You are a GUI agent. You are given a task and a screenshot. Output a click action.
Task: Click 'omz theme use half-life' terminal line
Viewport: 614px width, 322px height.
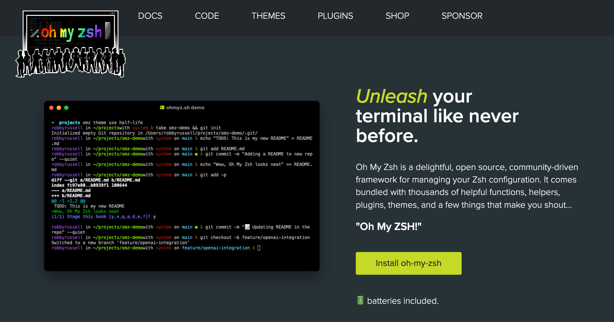point(113,122)
